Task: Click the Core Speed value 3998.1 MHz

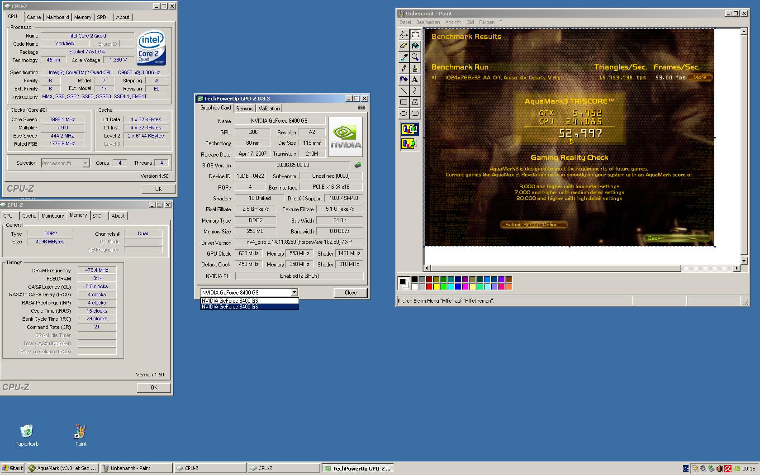Action: [62, 120]
